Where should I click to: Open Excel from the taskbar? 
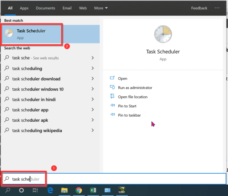(93, 190)
